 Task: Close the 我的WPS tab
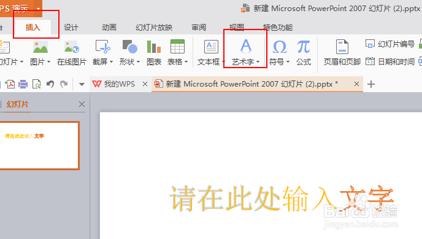[145, 84]
